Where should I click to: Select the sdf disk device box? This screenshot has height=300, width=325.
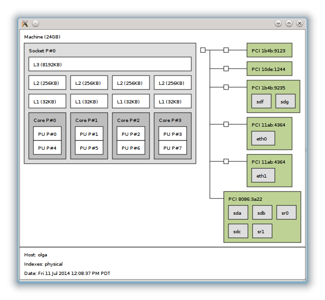pyautogui.click(x=261, y=102)
